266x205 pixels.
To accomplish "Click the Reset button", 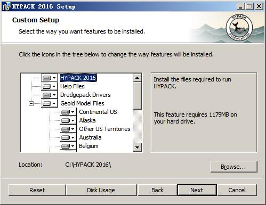I will [x=37, y=190].
